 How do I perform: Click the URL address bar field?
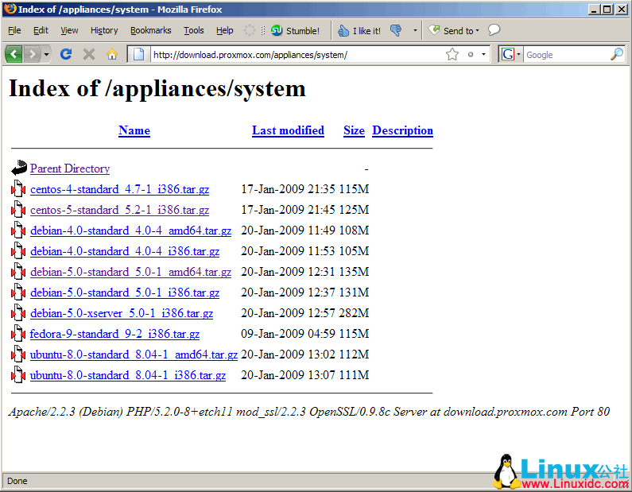pos(294,54)
